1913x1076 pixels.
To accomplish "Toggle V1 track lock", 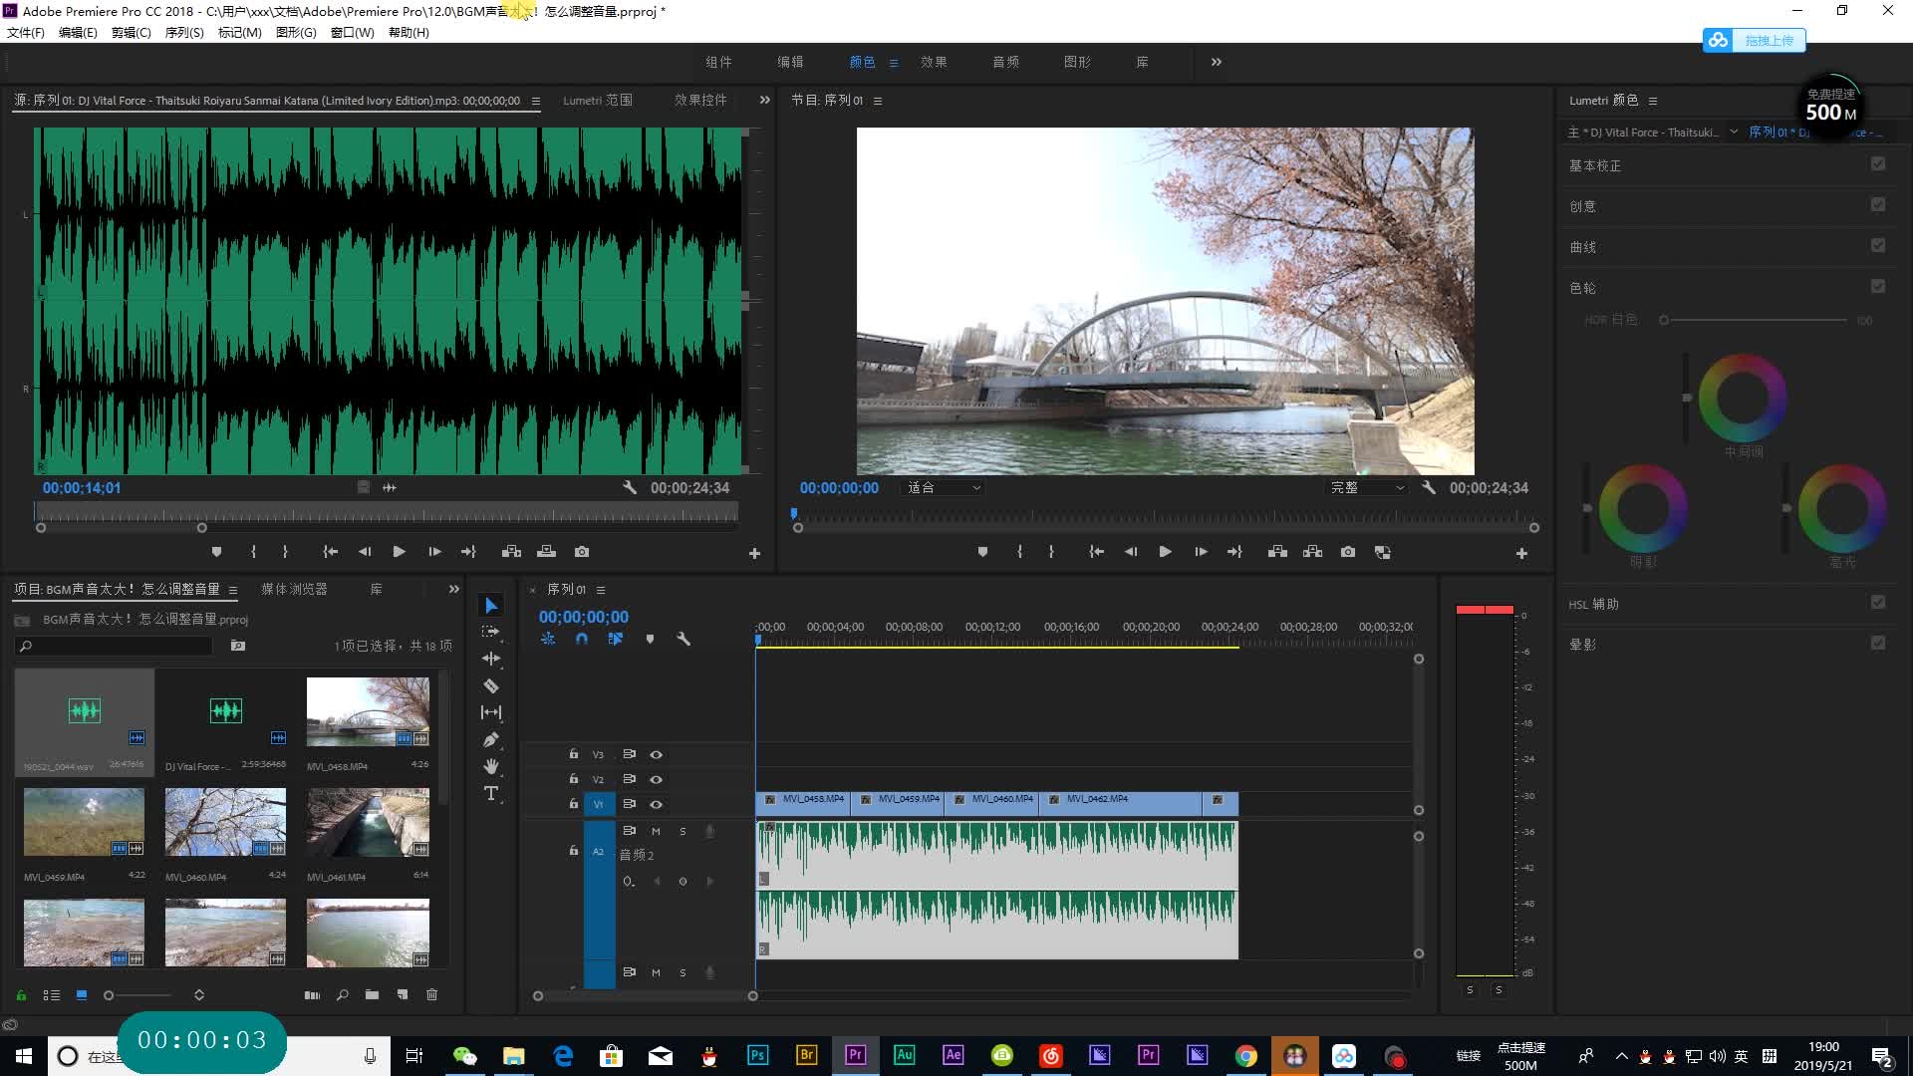I will (x=573, y=804).
